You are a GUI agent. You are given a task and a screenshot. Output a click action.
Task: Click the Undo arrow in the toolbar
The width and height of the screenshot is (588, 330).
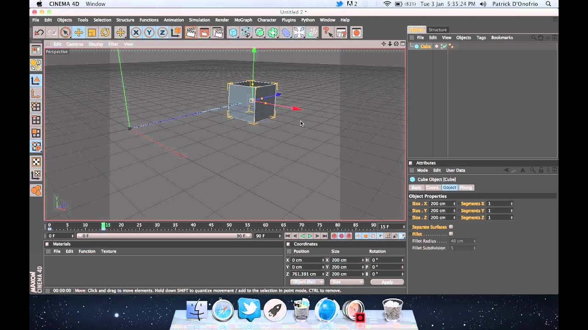(x=39, y=33)
